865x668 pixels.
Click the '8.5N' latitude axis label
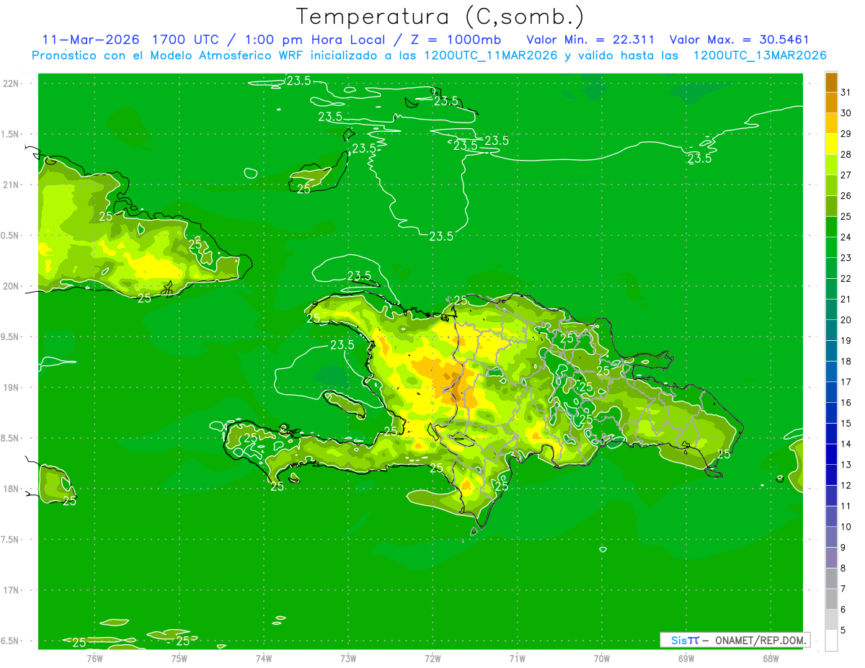pyautogui.click(x=11, y=438)
